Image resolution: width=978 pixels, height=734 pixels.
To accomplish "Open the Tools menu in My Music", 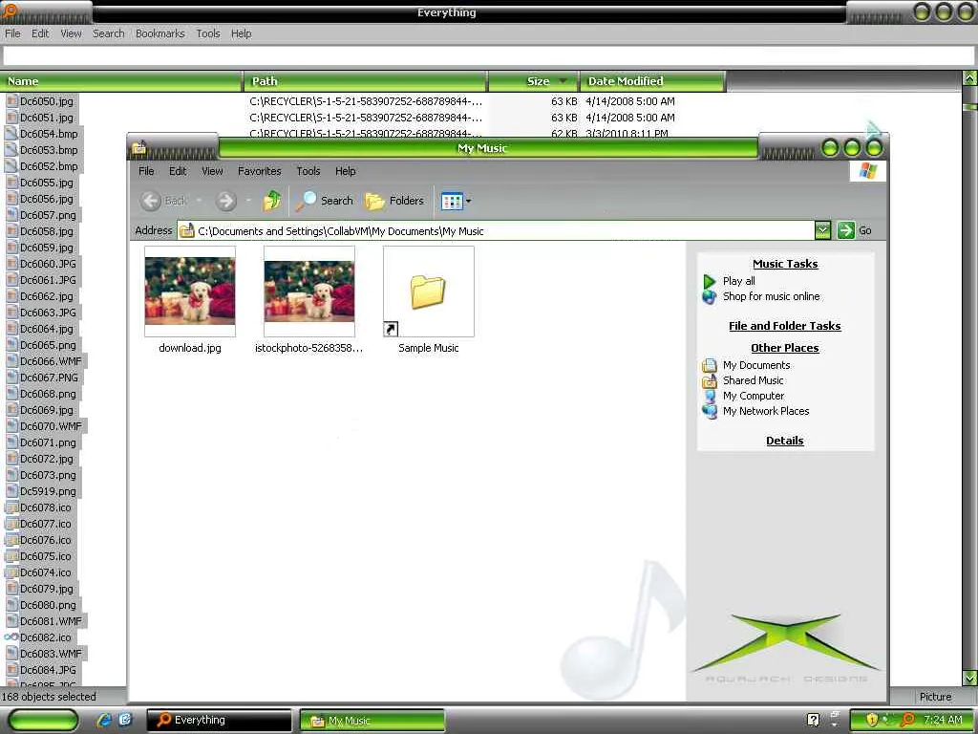I will click(x=308, y=171).
